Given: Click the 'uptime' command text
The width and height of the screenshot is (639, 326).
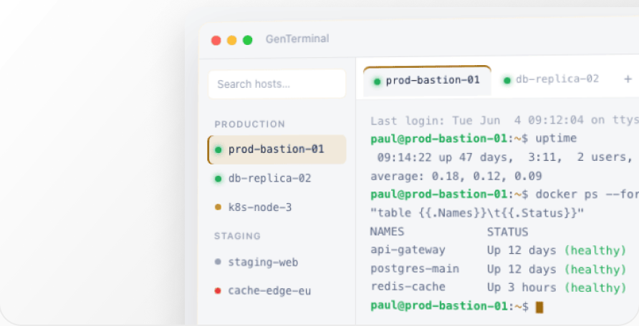Looking at the screenshot, I should 557,139.
